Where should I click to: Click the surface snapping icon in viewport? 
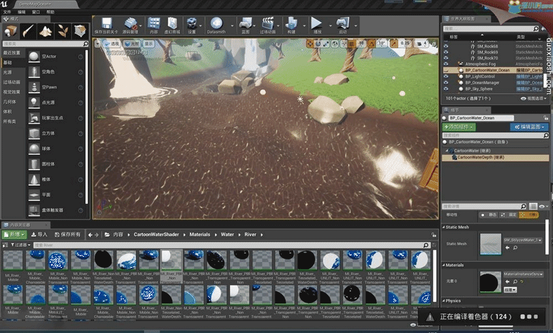pyautogui.click(x=344, y=44)
